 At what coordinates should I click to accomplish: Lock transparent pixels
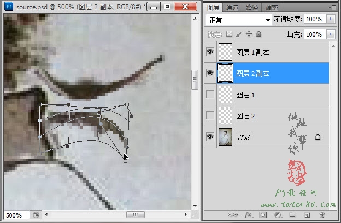pos(229,34)
